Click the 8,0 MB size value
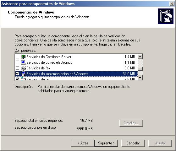 tap(130, 68)
